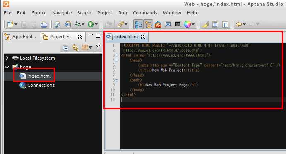Open the terminal console toolbar icon
Viewport: 286px width, 154px height.
[x=178, y=24]
